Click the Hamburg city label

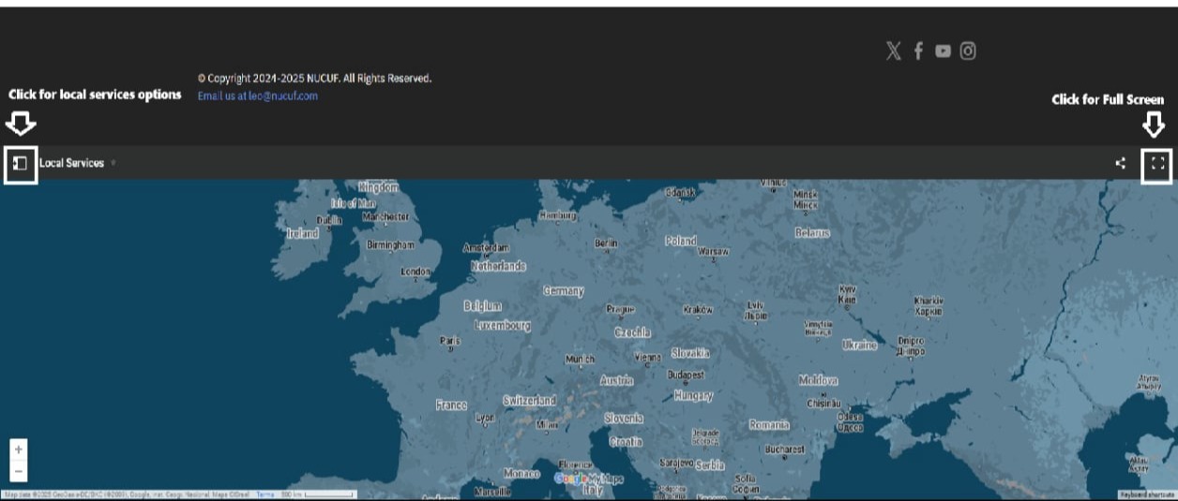click(557, 215)
